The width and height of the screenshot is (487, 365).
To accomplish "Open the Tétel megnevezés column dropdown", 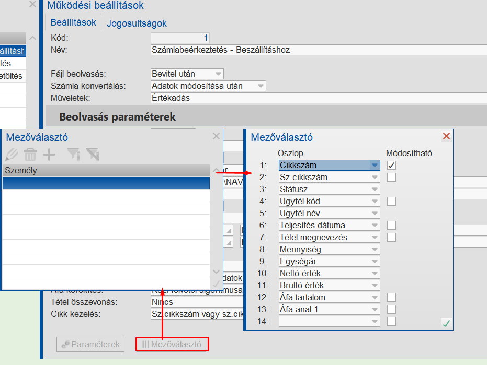I will (375, 237).
